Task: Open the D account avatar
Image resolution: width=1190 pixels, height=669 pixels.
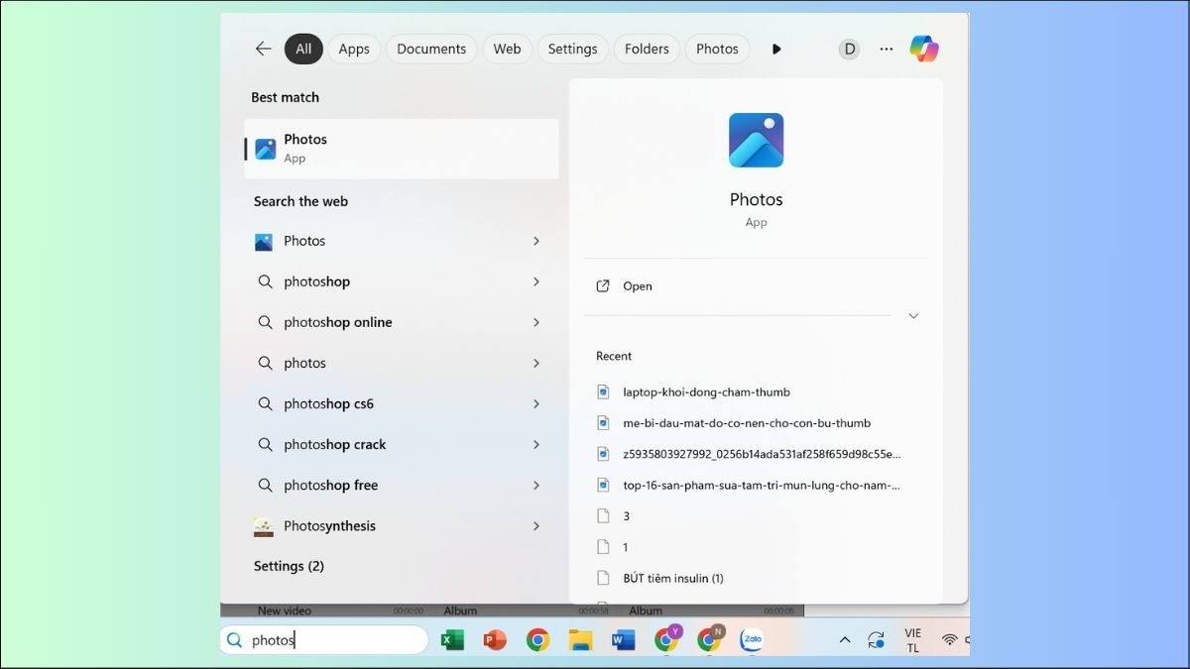Action: click(849, 49)
